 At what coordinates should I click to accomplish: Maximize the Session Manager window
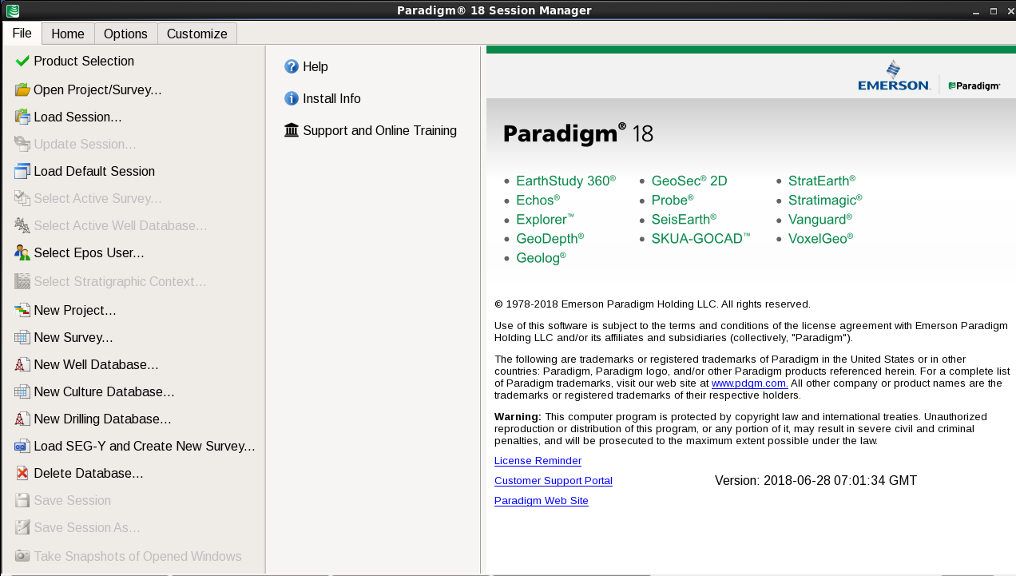pyautogui.click(x=993, y=11)
